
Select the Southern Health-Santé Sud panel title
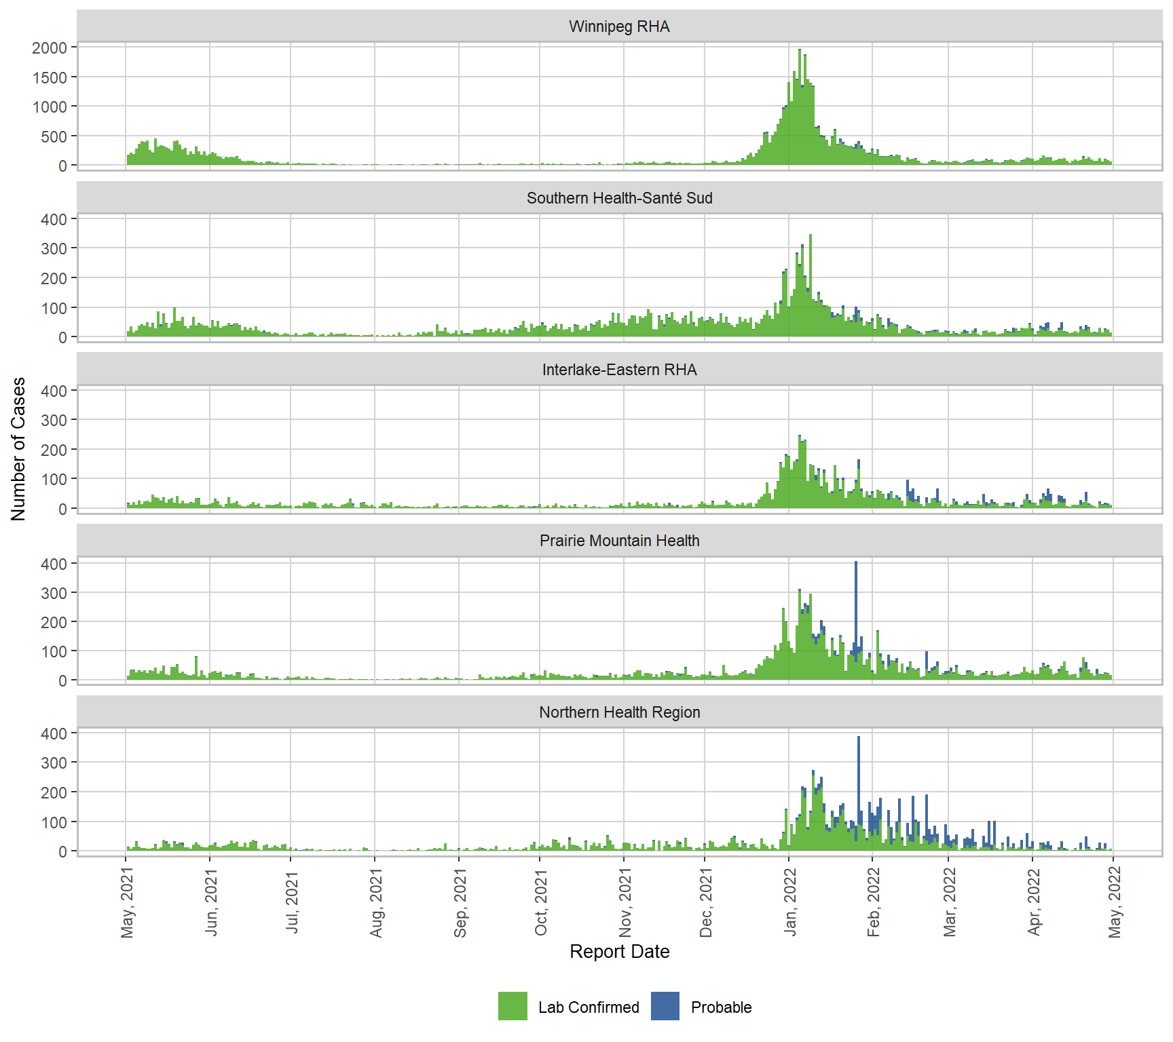pos(619,198)
